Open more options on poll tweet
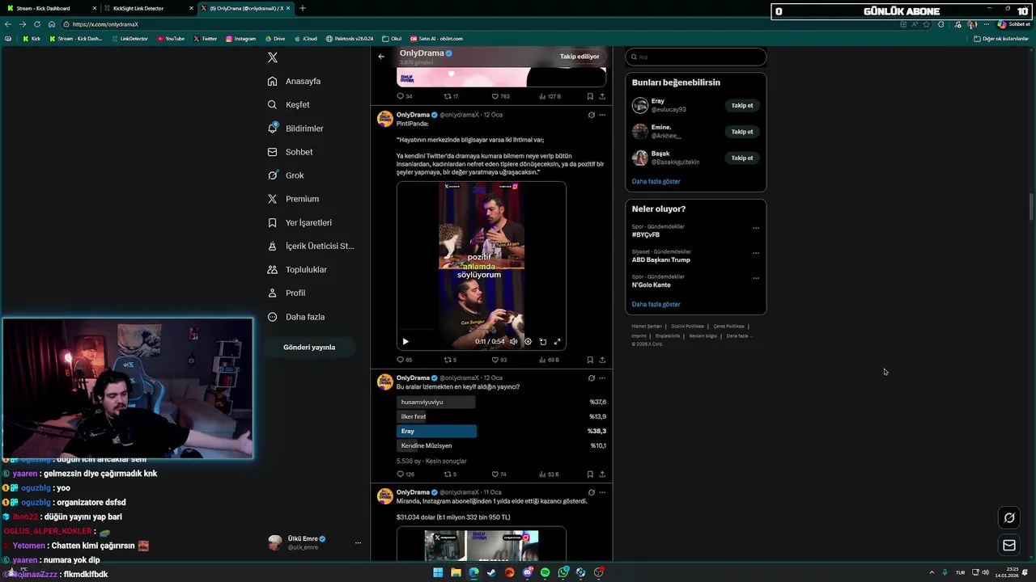 602,377
